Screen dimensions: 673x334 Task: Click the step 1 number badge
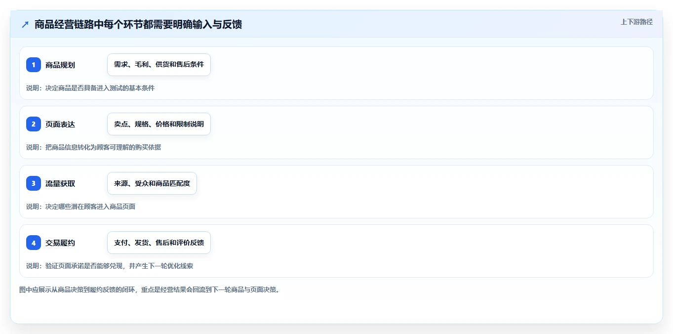[x=34, y=65]
